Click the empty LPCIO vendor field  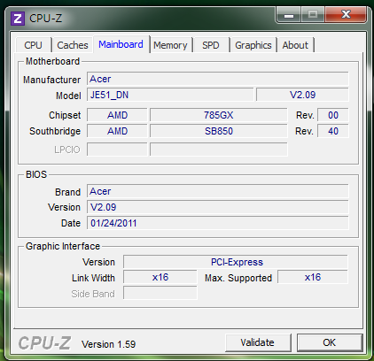point(117,150)
